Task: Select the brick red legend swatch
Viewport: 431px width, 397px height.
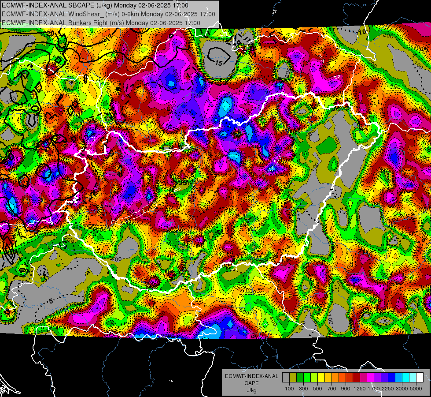Action: point(350,377)
